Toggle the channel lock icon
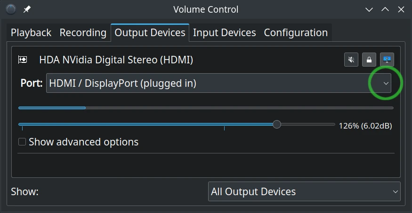 coord(369,60)
